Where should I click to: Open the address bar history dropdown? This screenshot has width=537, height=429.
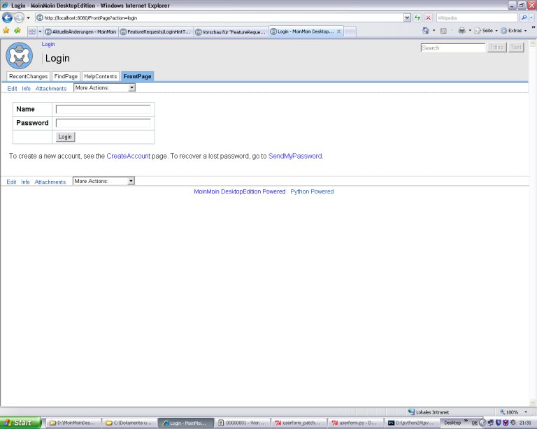pyautogui.click(x=407, y=17)
